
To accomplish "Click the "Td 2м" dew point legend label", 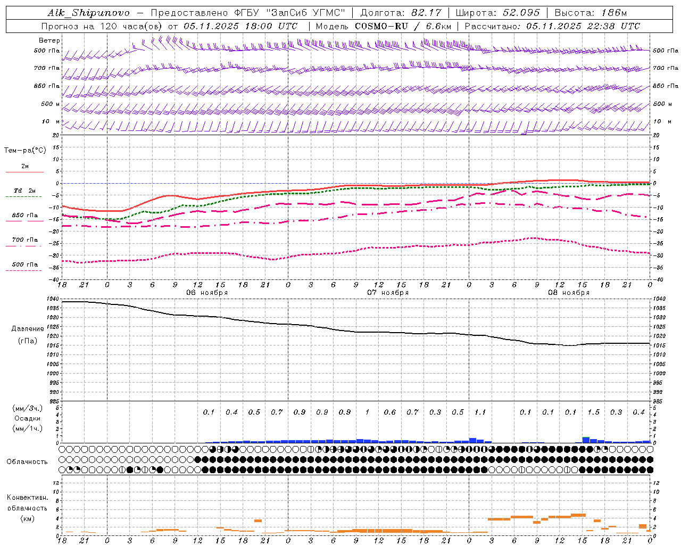I will pyautogui.click(x=25, y=191).
